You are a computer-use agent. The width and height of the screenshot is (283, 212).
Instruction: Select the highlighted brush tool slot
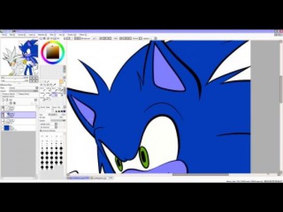[x=55, y=94]
